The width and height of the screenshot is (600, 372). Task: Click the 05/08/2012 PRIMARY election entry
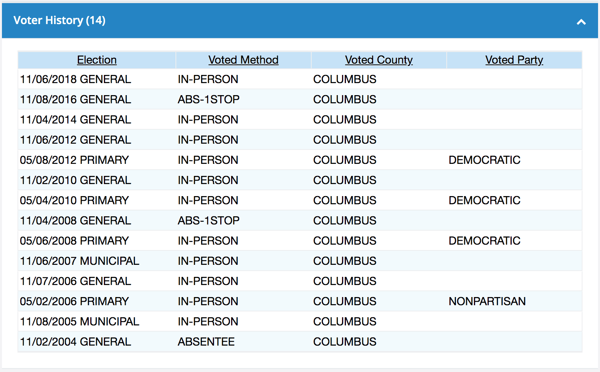point(74,160)
